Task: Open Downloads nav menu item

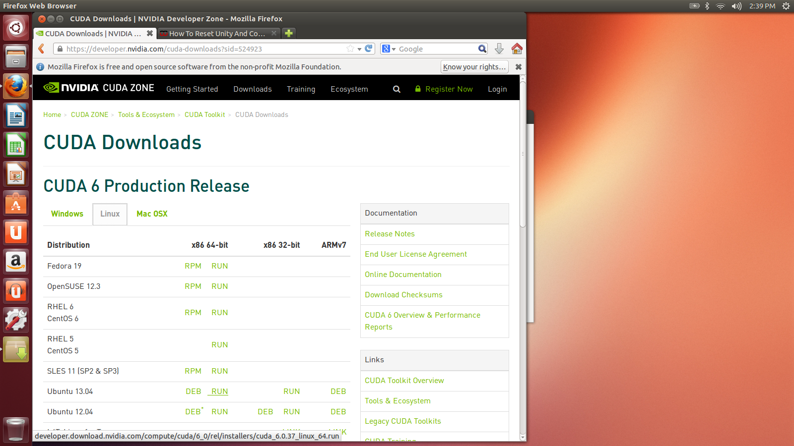Action: pos(253,89)
